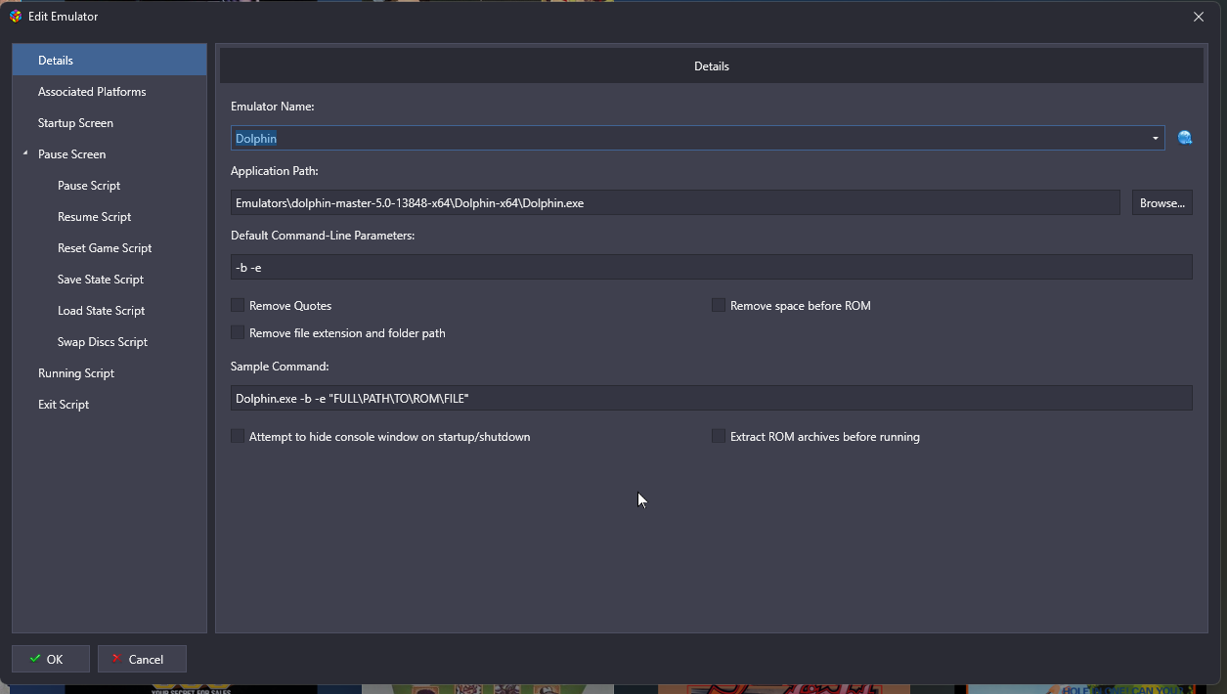
Task: Click the green checkmark on OK button
Action: pyautogui.click(x=35, y=659)
